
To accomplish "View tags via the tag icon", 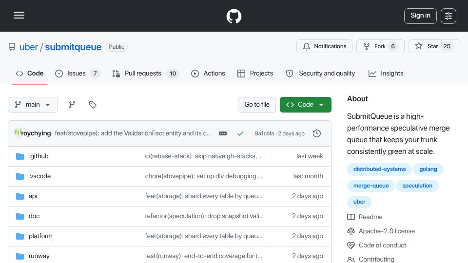I will tap(93, 105).
